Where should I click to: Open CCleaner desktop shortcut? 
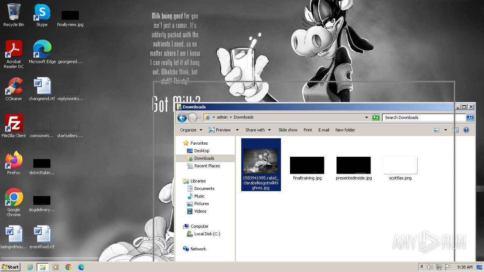click(14, 89)
